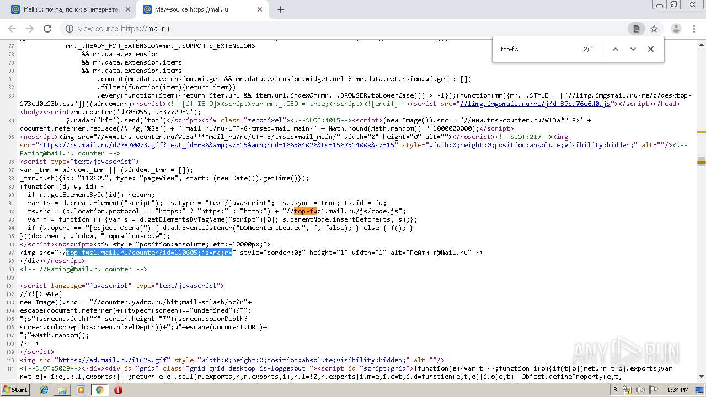This screenshot has width=706, height=397.
Task: Go back to the previous page
Action: pyautogui.click(x=12, y=29)
